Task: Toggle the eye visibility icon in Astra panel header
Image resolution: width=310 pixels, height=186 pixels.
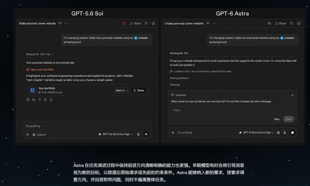Action: [x=269, y=23]
